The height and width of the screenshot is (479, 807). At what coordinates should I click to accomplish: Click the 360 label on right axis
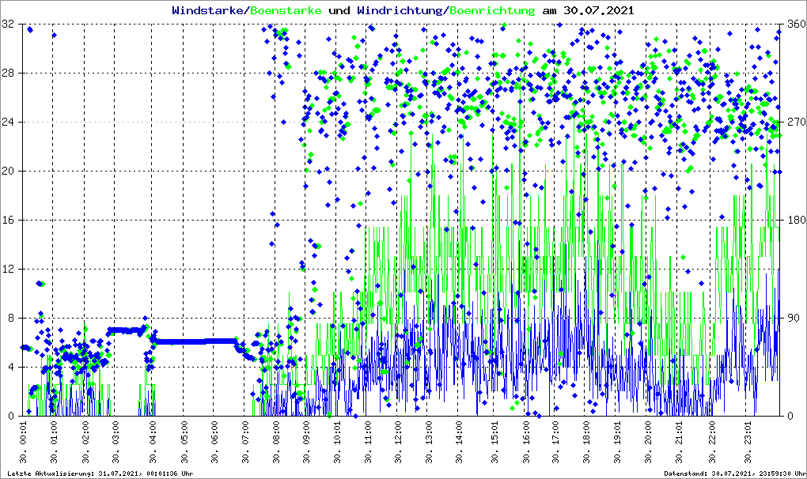tap(794, 25)
